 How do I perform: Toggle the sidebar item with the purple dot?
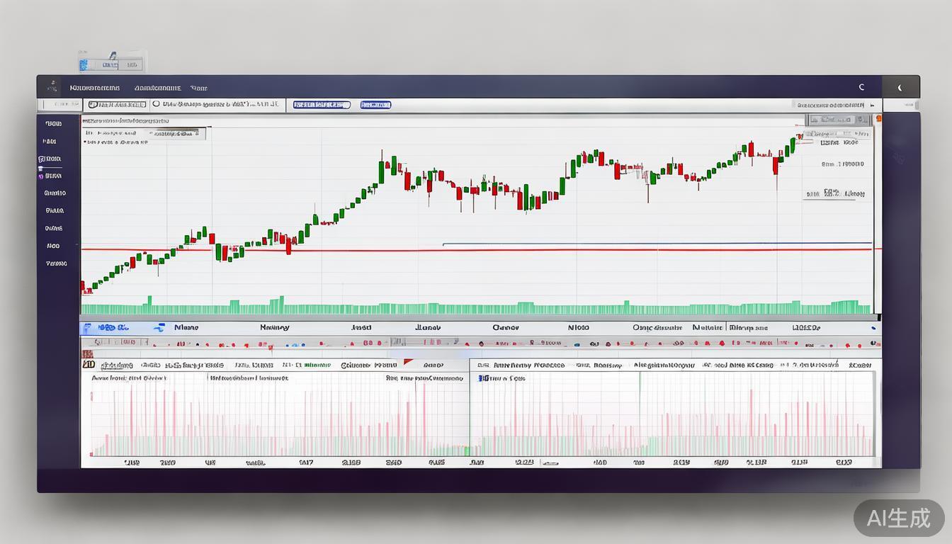[41, 176]
